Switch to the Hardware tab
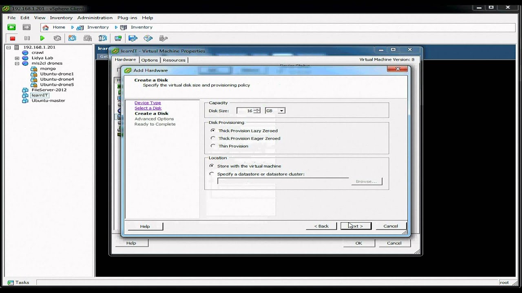Screen dimensions: 522x293 (x=125, y=59)
